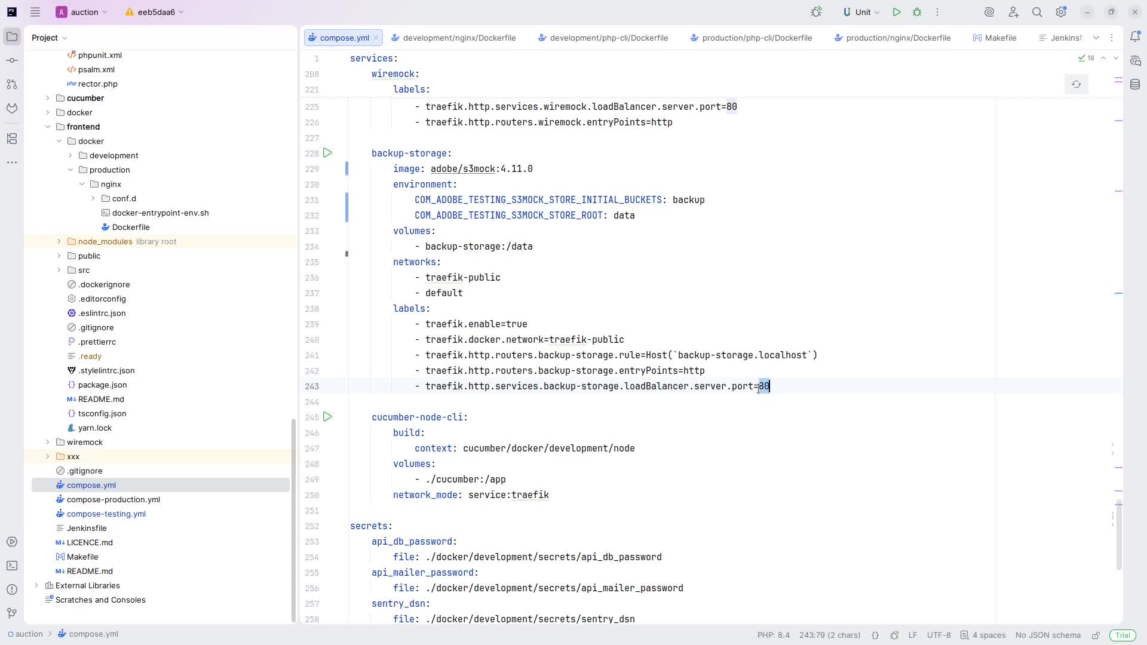
Task: Run backup-storage service gutter icon
Action: [327, 153]
